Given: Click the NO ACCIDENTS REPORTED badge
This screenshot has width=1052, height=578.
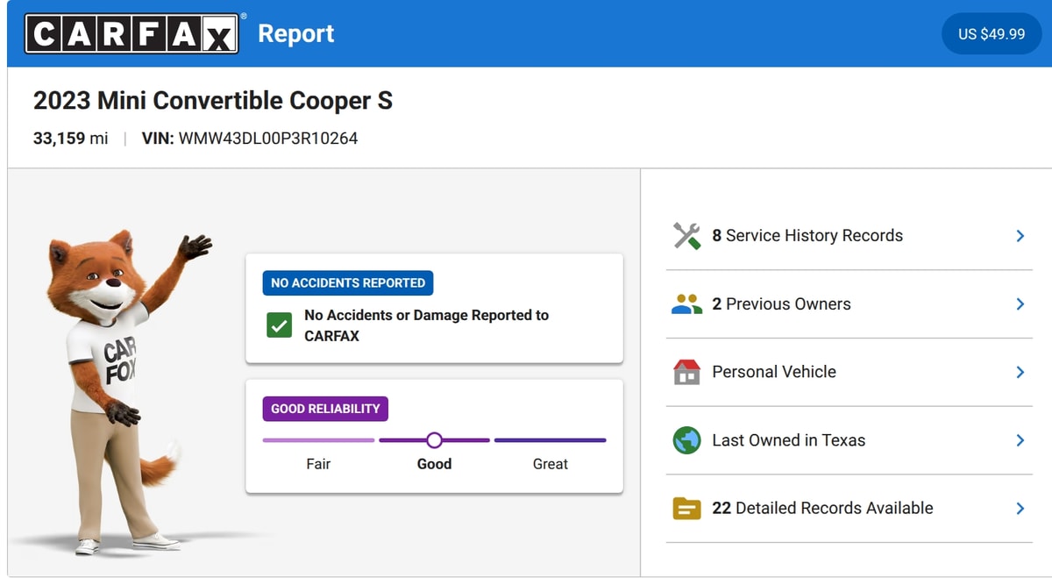Looking at the screenshot, I should coord(348,283).
